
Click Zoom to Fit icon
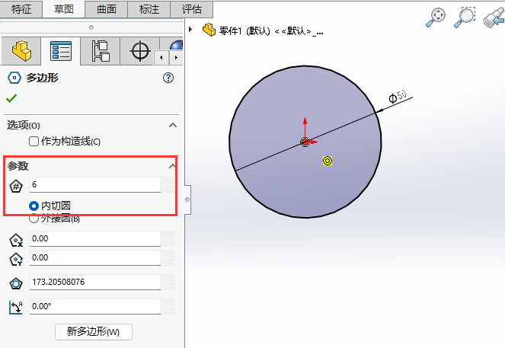point(436,18)
